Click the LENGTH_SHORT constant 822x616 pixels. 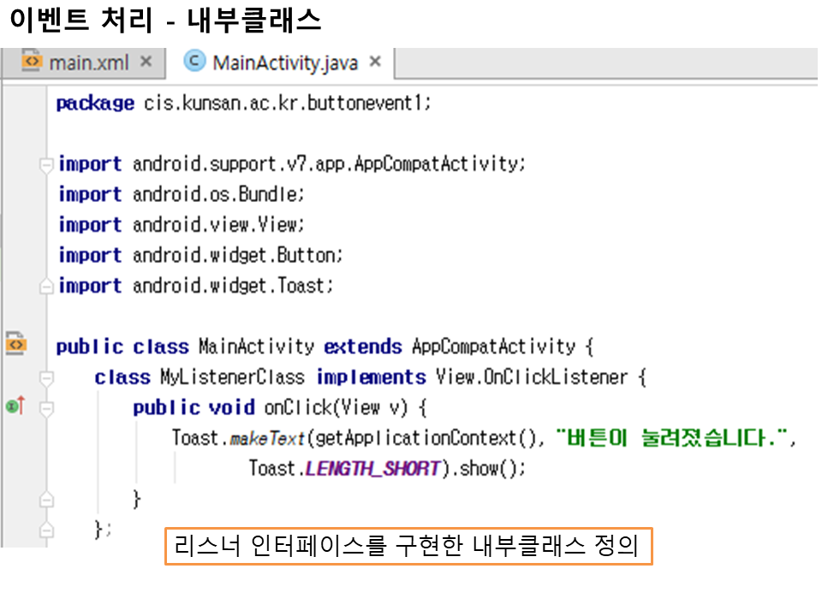click(x=372, y=469)
